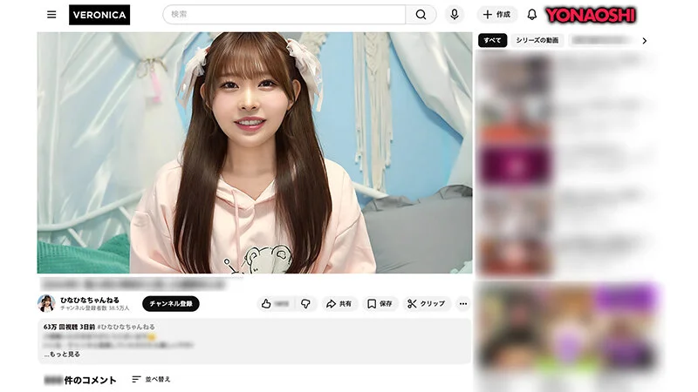698x392 pixels.
Task: Click inside the 検索 search field
Action: click(284, 15)
